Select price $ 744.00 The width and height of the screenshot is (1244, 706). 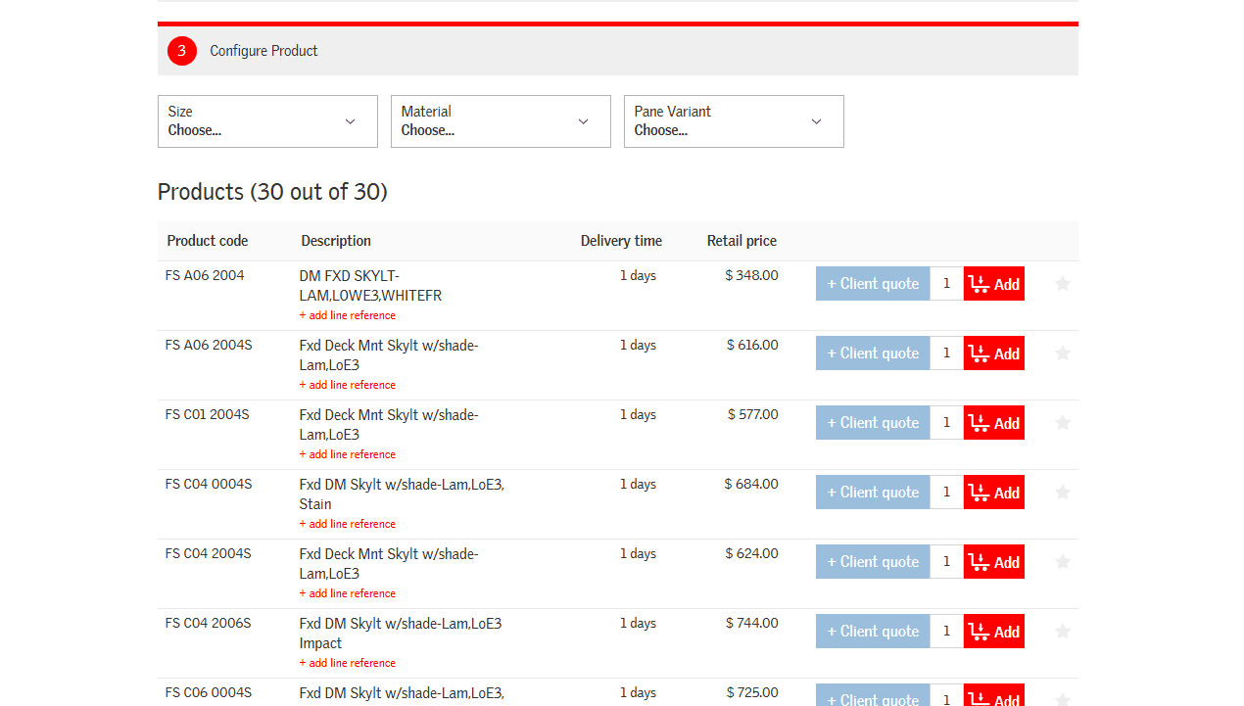coord(751,623)
